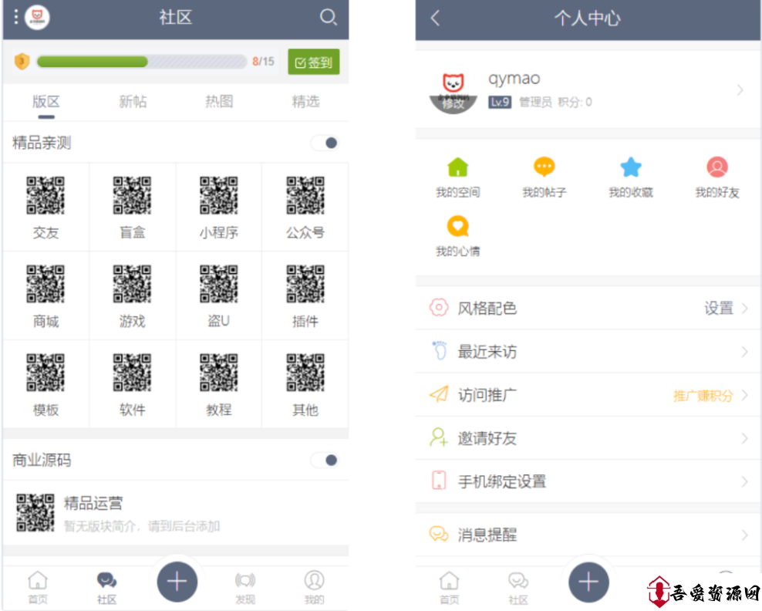The height and width of the screenshot is (611, 762).
Task: Toggle the 精品亲测 section switch
Action: (325, 143)
